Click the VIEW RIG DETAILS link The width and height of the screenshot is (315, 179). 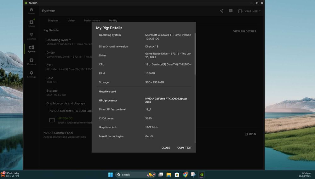pos(244,31)
